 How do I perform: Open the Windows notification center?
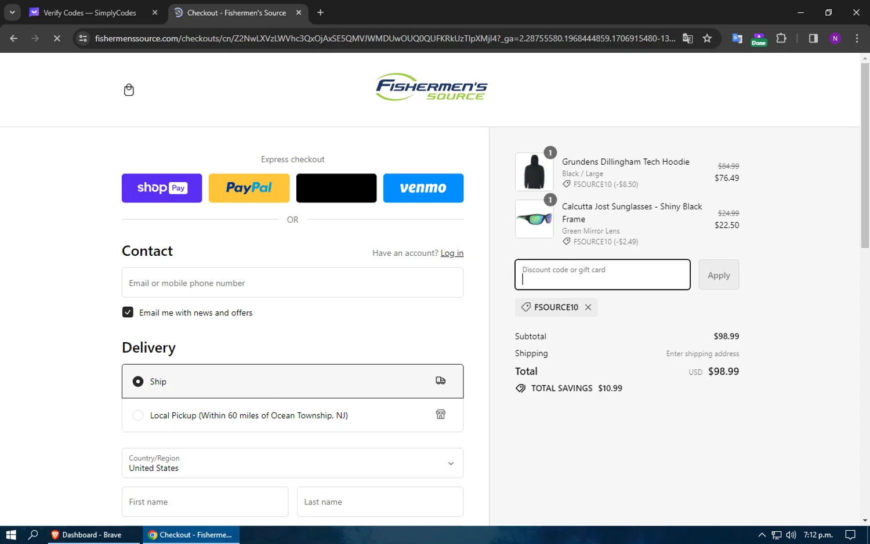(850, 535)
